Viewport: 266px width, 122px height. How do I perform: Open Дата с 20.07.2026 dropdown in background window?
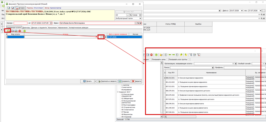click(x=242, y=11)
